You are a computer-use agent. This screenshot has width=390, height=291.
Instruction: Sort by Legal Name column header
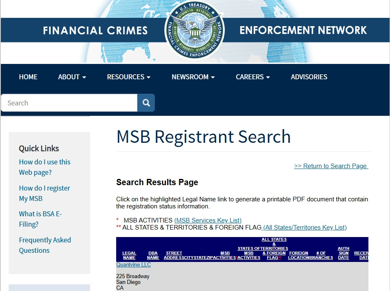click(x=129, y=255)
